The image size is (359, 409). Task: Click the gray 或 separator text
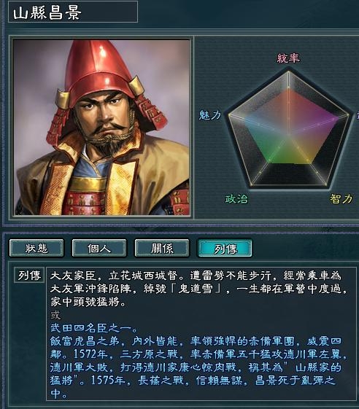coord(55,315)
